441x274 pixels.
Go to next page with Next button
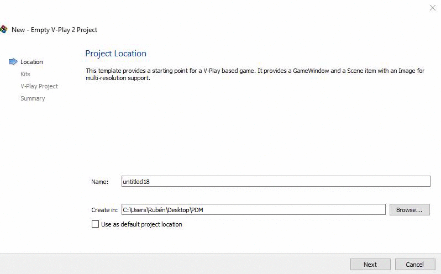point(370,265)
